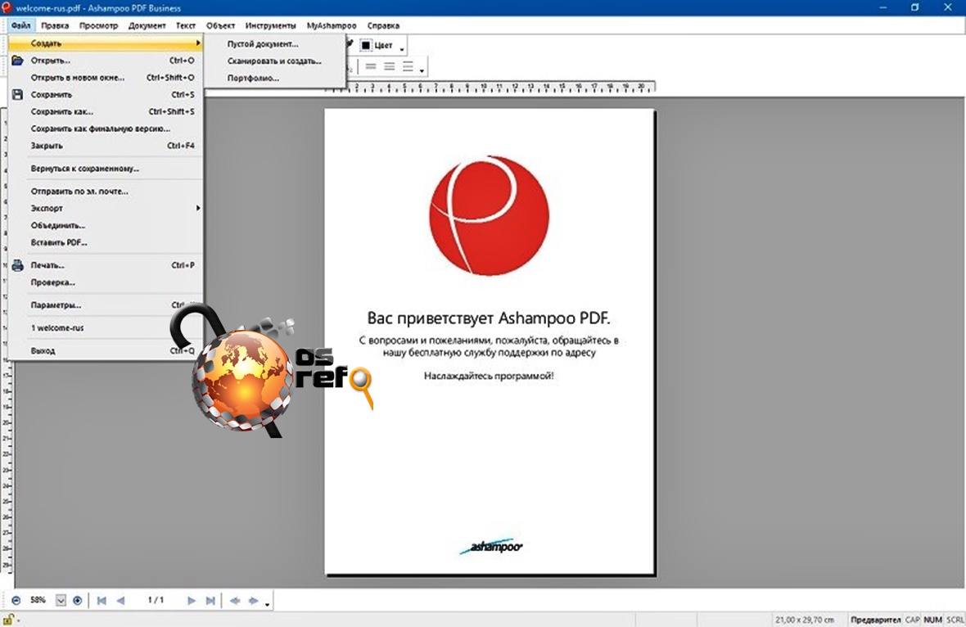Click the printer icon beside Печать
Screen dimensions: 966x627
click(17, 265)
